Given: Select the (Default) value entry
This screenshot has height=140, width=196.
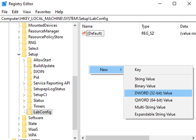Looking at the screenshot, I should point(95,33).
